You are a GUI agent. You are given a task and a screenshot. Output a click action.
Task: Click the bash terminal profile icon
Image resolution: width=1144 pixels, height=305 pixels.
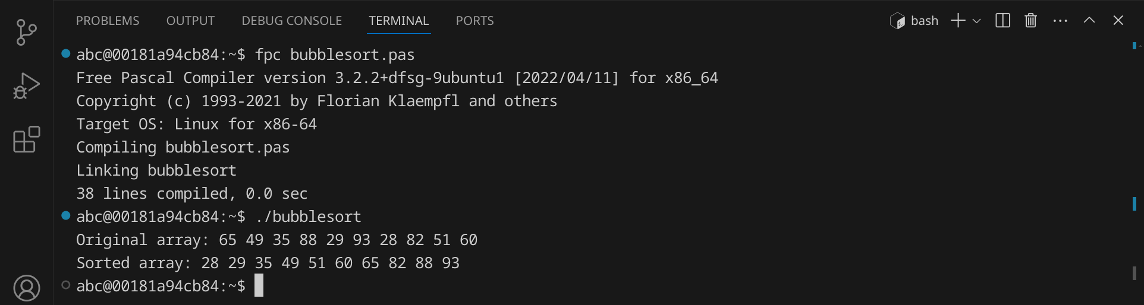point(897,21)
